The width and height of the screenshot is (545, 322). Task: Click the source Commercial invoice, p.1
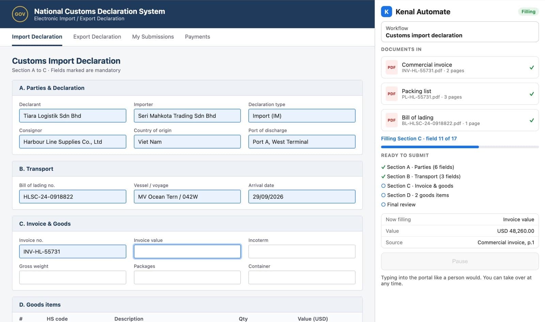pyautogui.click(x=506, y=243)
